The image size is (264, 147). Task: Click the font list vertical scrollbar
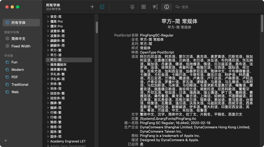(97, 27)
